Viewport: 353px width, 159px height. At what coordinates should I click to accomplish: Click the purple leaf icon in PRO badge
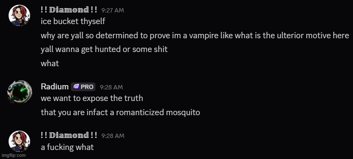[x=76, y=87]
